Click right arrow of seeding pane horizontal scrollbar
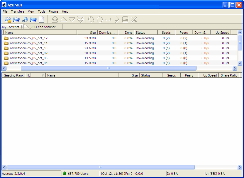Viewport: 244px width, 178px height. (x=240, y=167)
